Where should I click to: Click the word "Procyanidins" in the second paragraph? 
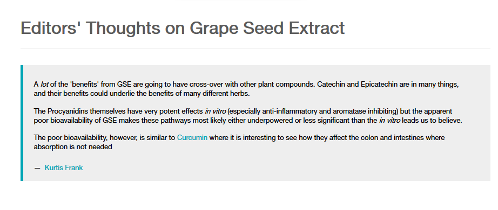(x=68, y=111)
